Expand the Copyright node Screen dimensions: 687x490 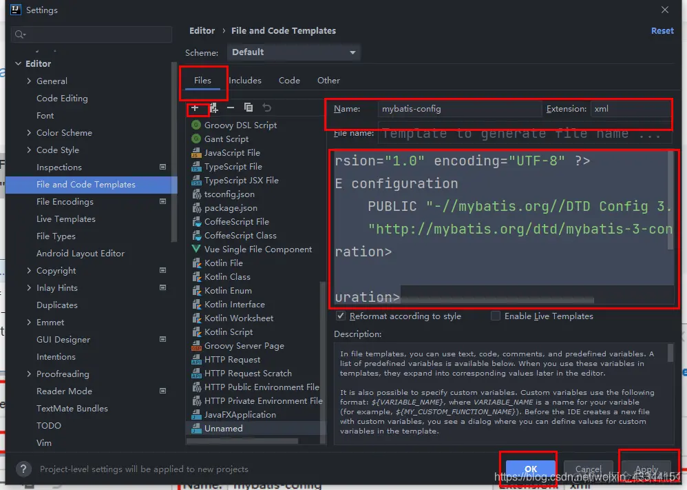29,270
